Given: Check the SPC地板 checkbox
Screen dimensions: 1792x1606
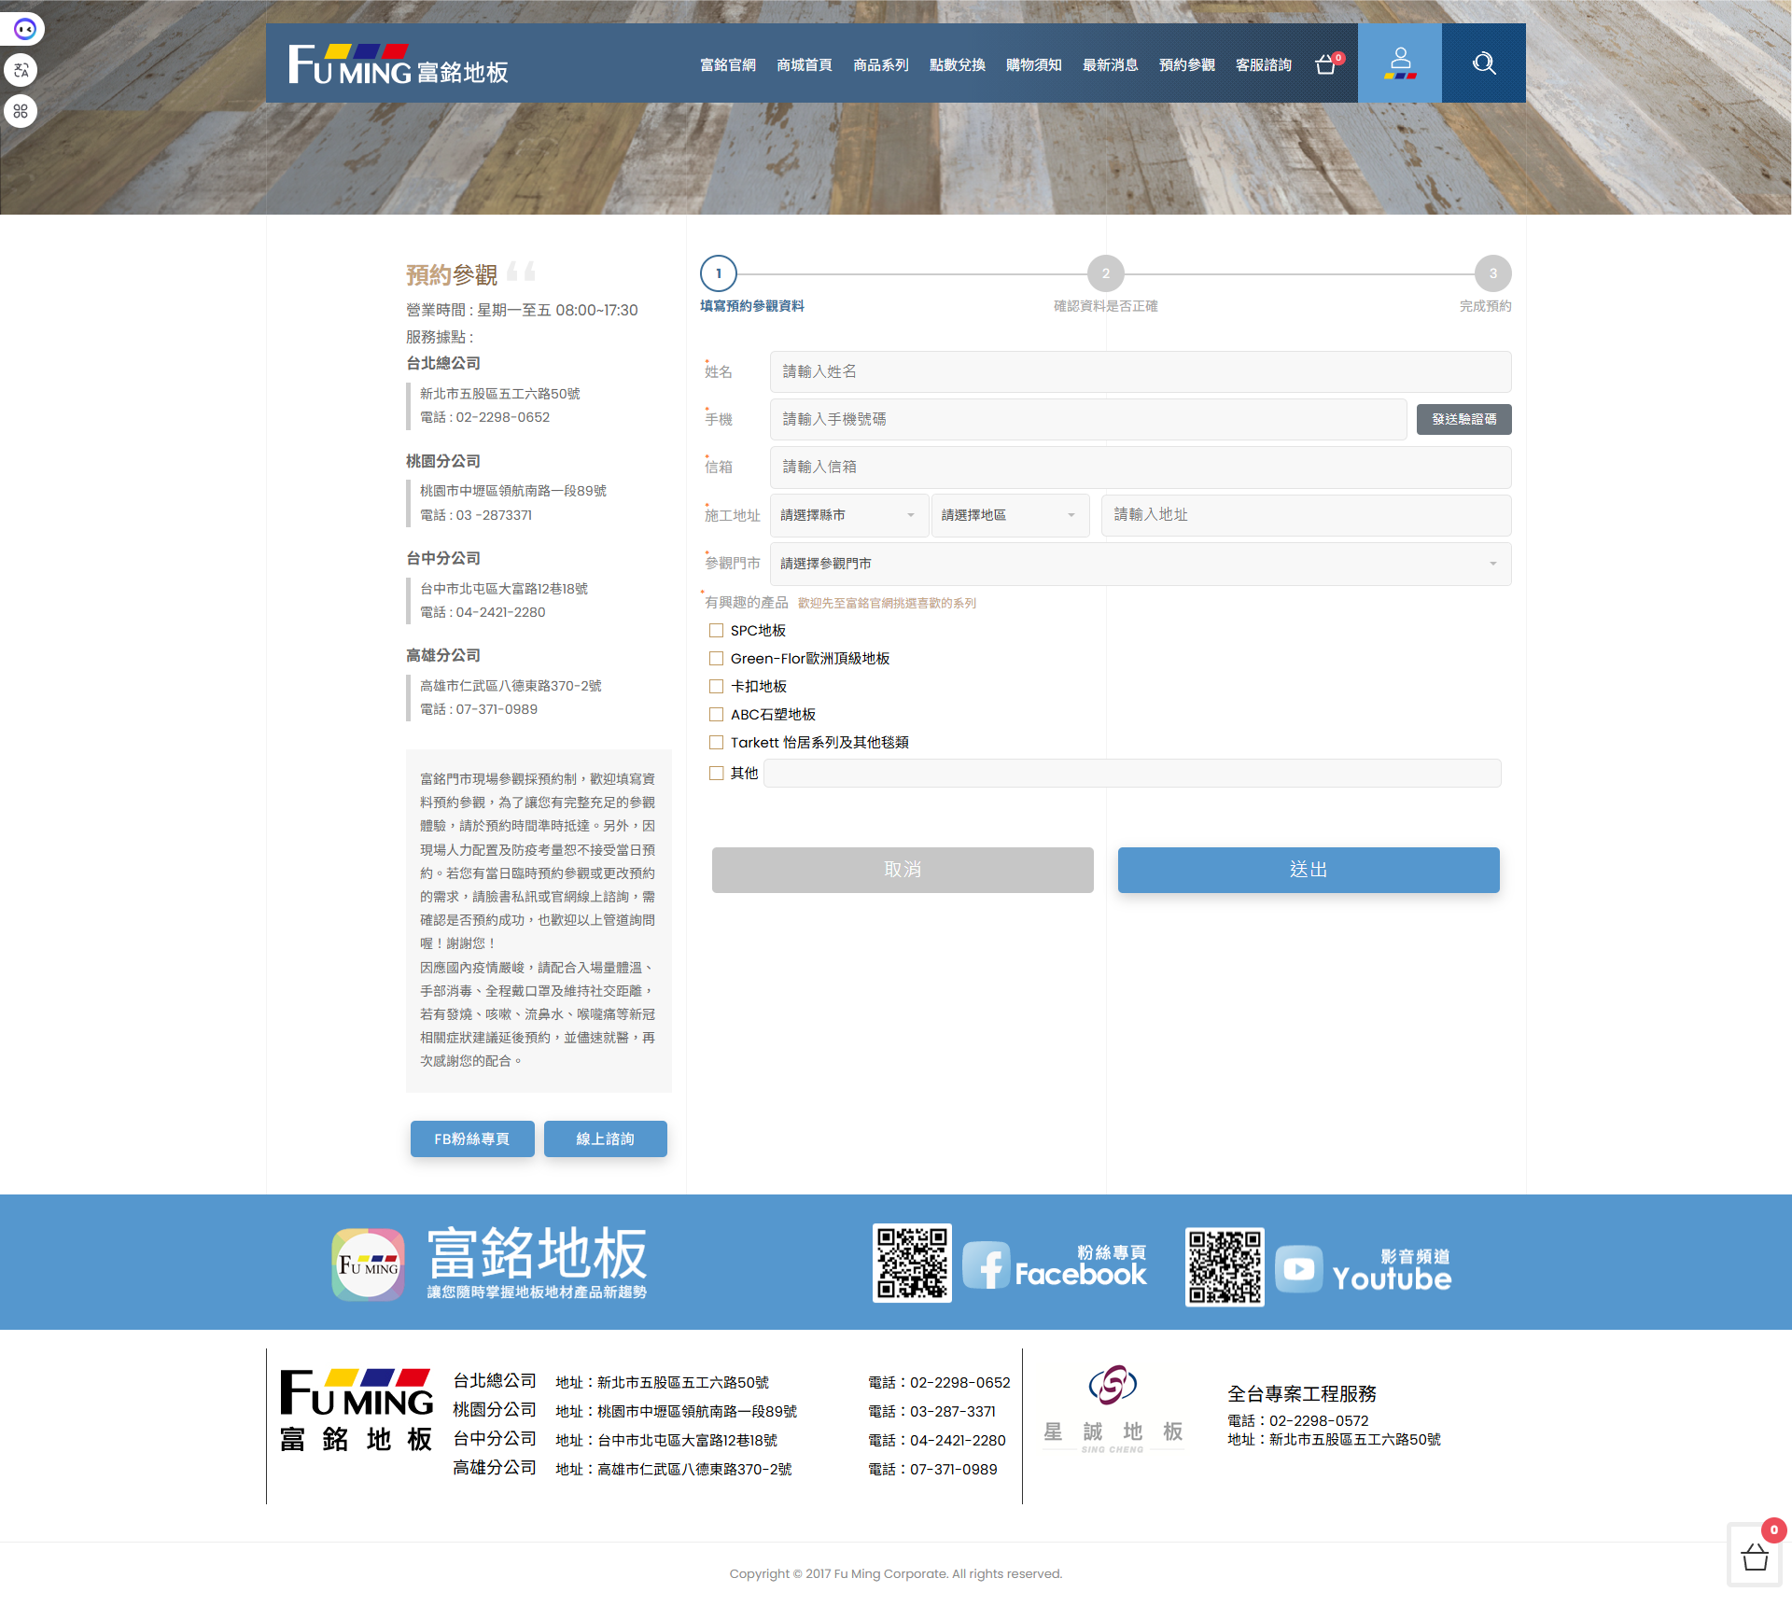Looking at the screenshot, I should pos(717,631).
